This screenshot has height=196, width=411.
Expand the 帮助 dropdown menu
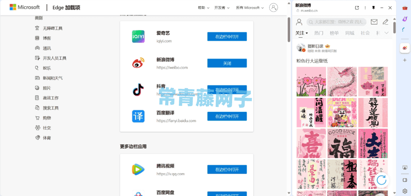coord(203,8)
